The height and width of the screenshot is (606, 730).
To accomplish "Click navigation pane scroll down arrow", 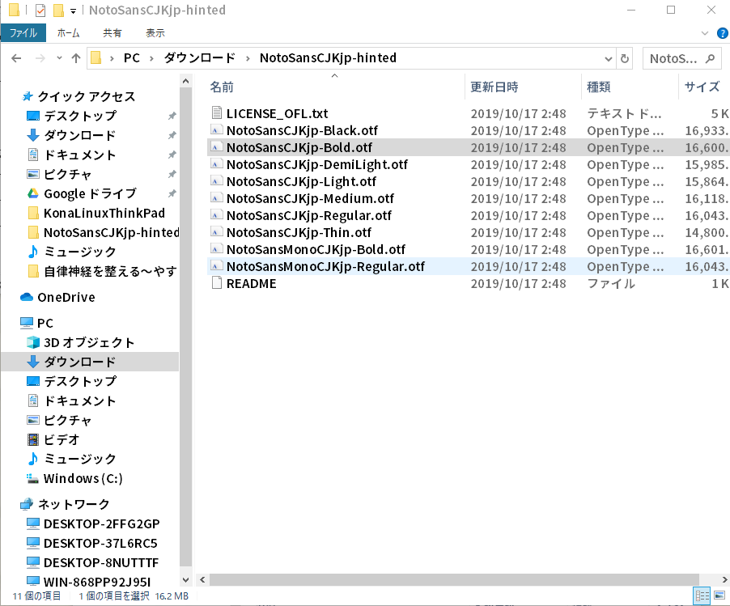I will click(x=186, y=580).
